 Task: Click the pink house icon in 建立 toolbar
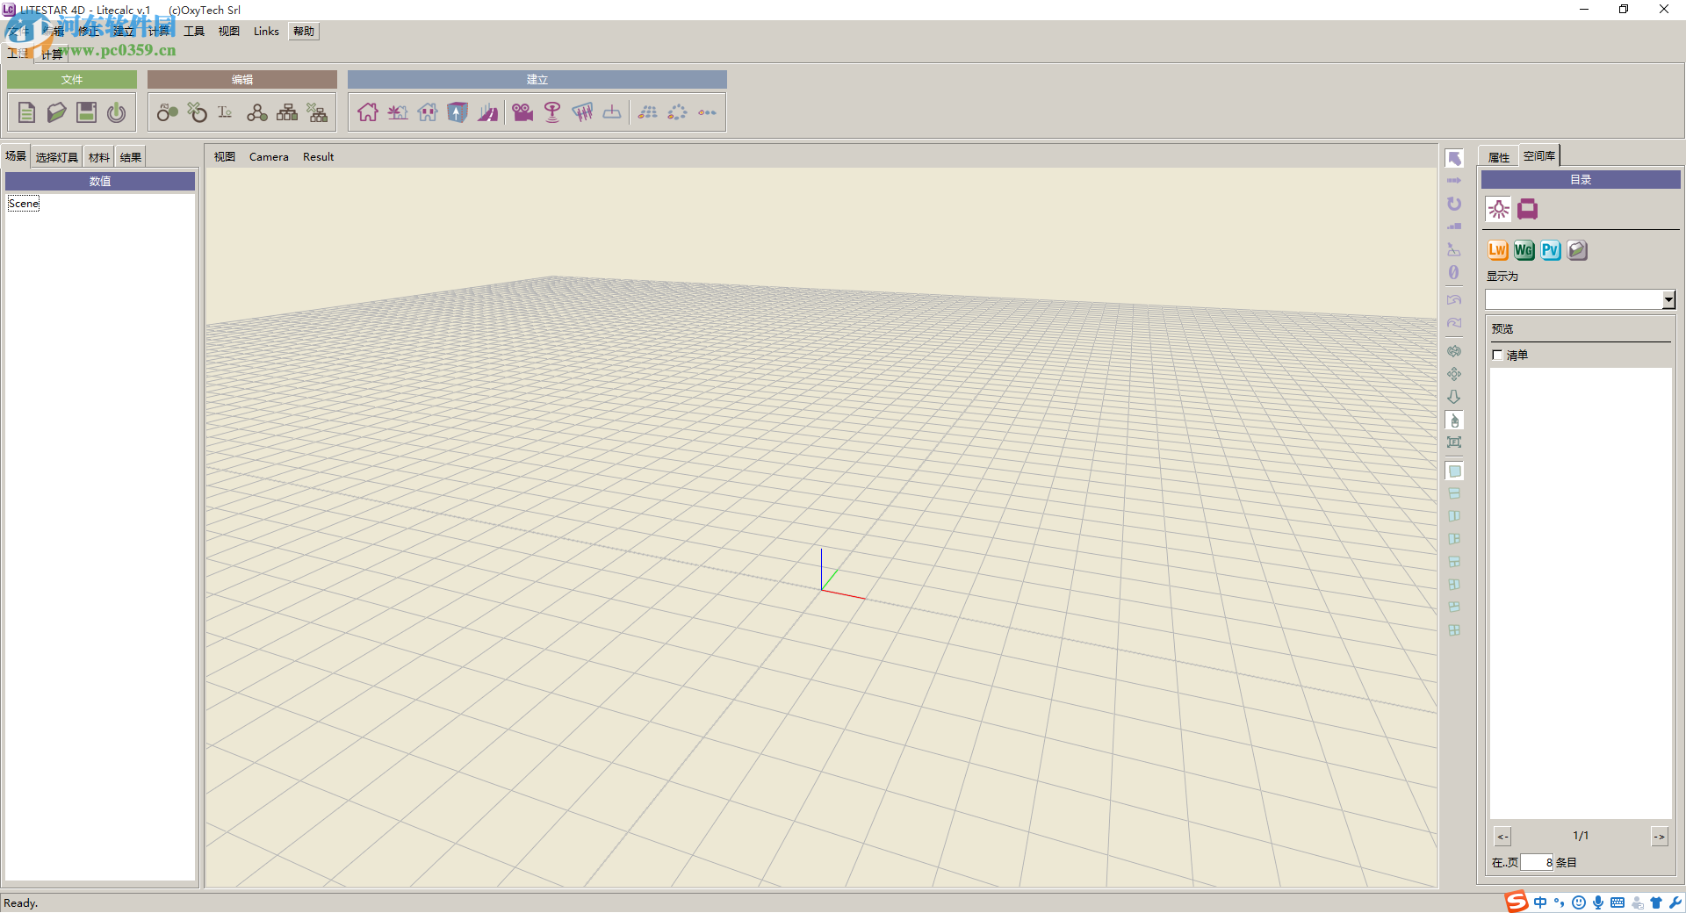tap(368, 112)
